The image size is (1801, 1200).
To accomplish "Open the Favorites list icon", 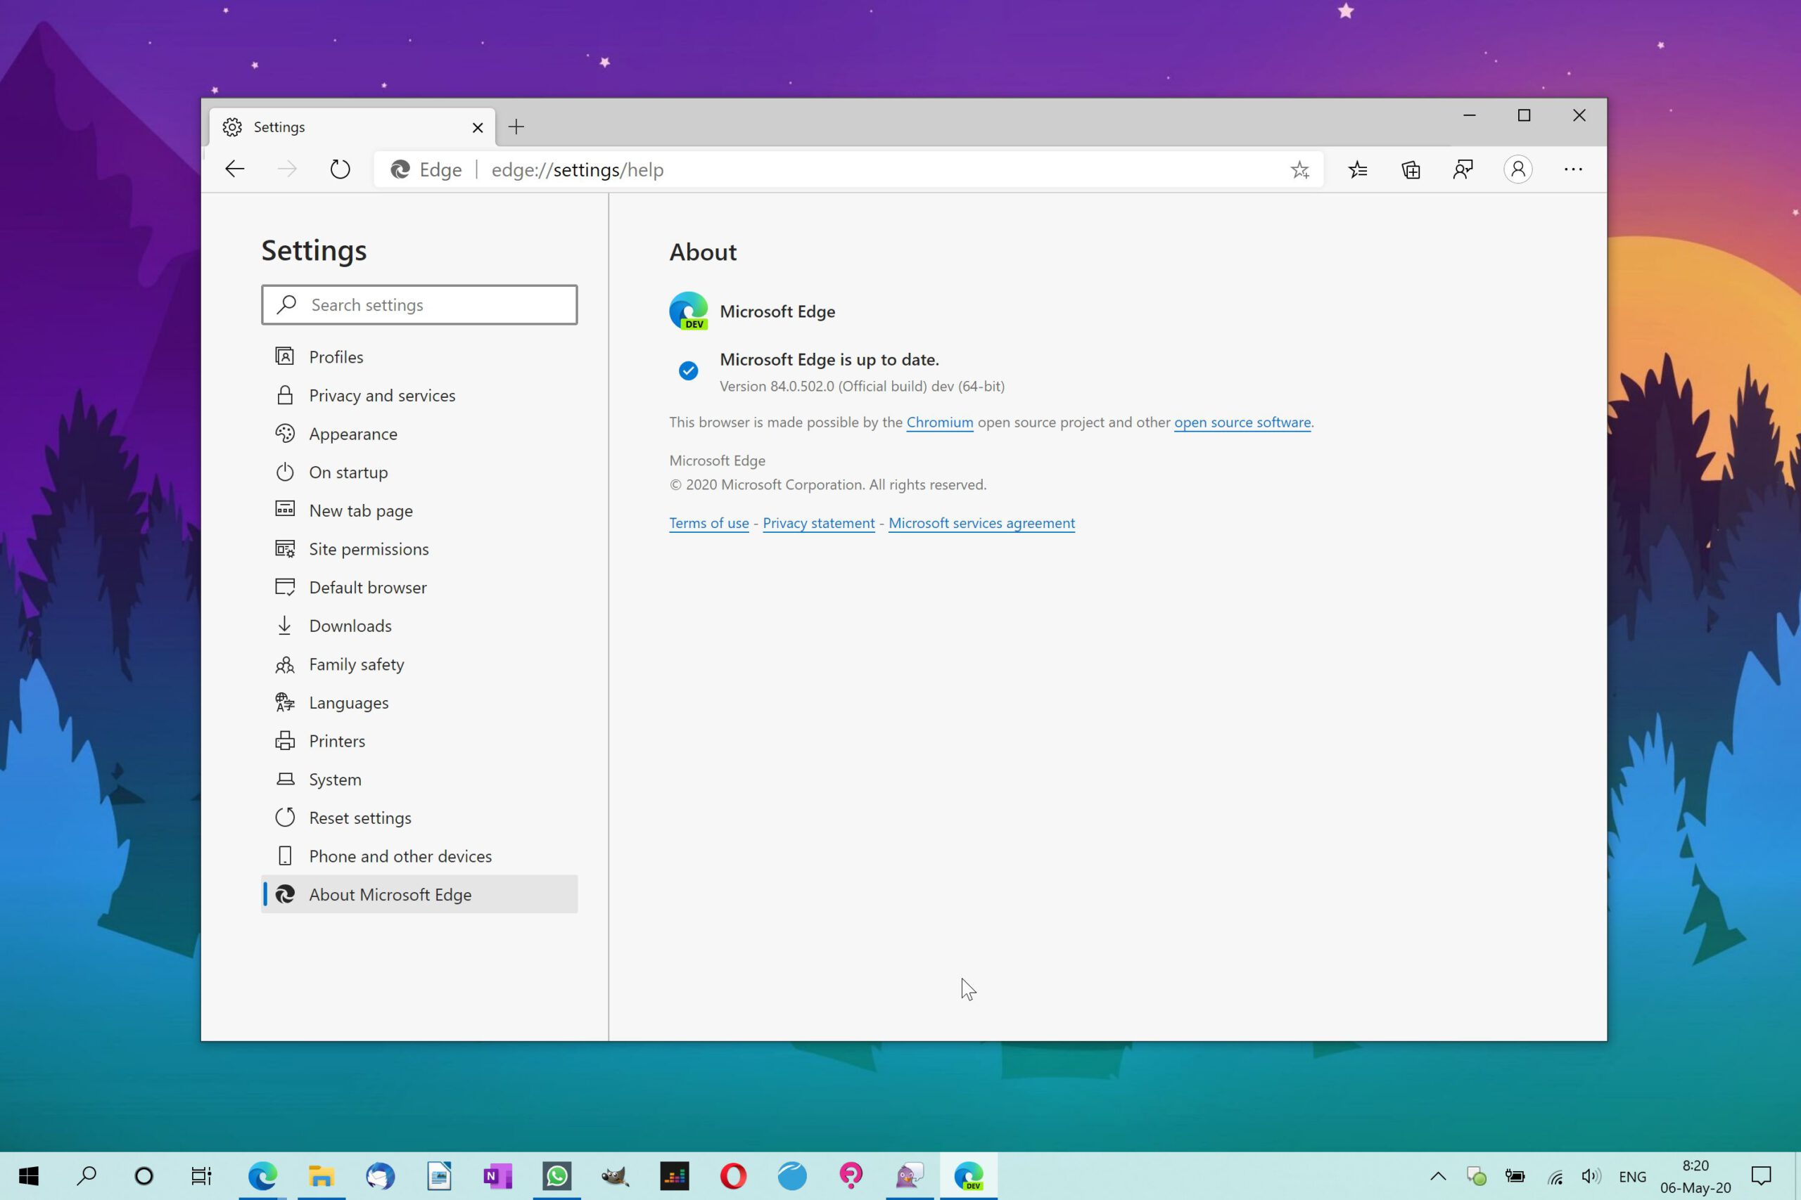I will click(x=1358, y=169).
